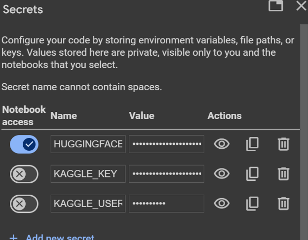Screen dimensions: 308x240
Task: Delete the HUGGINGFACE secret
Action: pos(283,144)
